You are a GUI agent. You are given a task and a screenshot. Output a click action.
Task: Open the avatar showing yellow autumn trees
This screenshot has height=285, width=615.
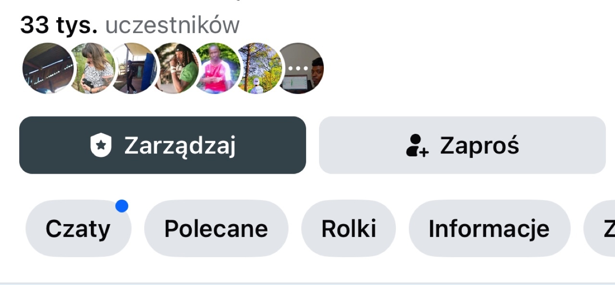pyautogui.click(x=260, y=68)
